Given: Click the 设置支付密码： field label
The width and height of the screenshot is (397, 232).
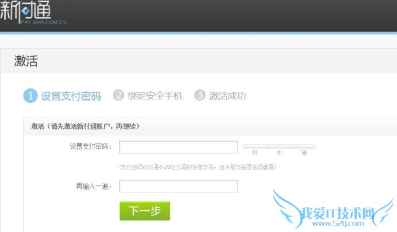Looking at the screenshot, I should 91,146.
